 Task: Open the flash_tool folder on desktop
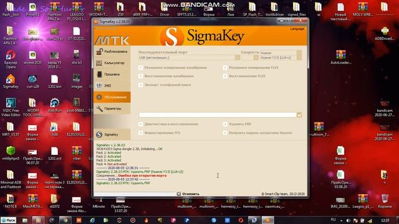click(x=11, y=9)
